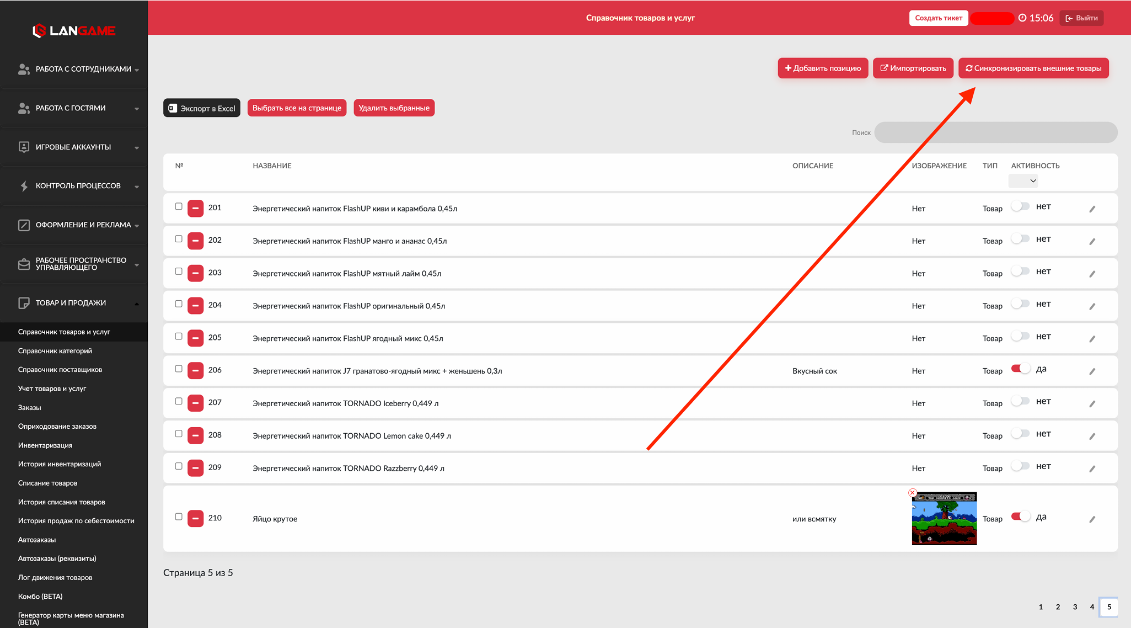The width and height of the screenshot is (1131, 628).
Task: Click Создать тикет button
Action: [x=939, y=18]
